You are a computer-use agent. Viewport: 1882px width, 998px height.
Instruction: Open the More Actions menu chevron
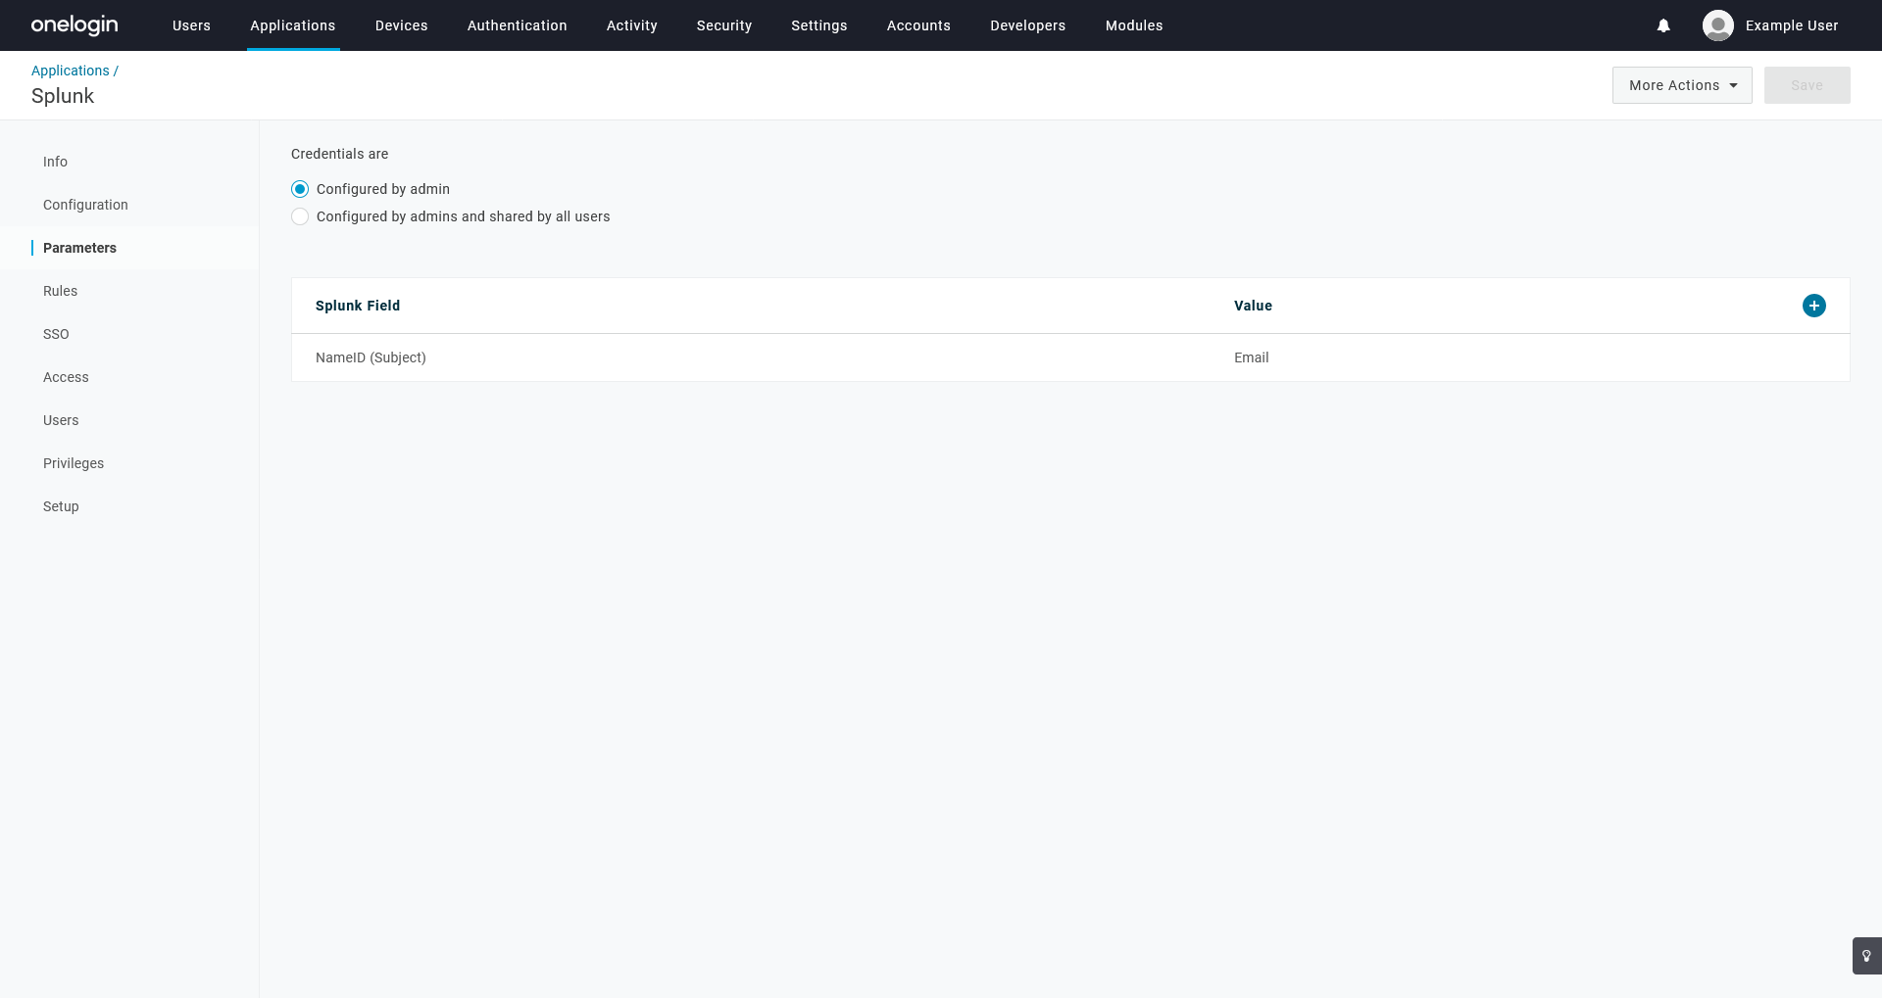click(x=1734, y=85)
